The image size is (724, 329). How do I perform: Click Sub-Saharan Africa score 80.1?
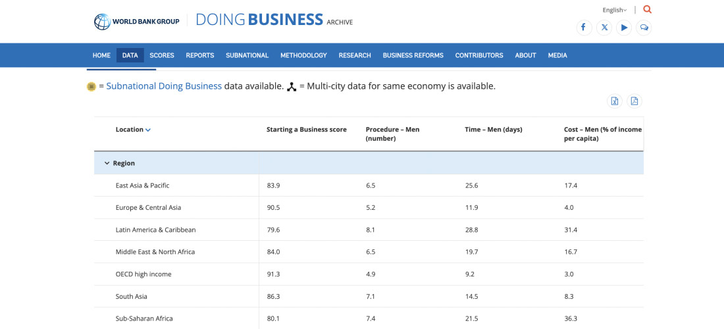pyautogui.click(x=273, y=318)
